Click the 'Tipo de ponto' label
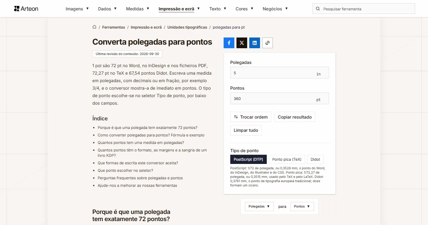Image resolution: width=428 pixels, height=225 pixels. [x=244, y=150]
